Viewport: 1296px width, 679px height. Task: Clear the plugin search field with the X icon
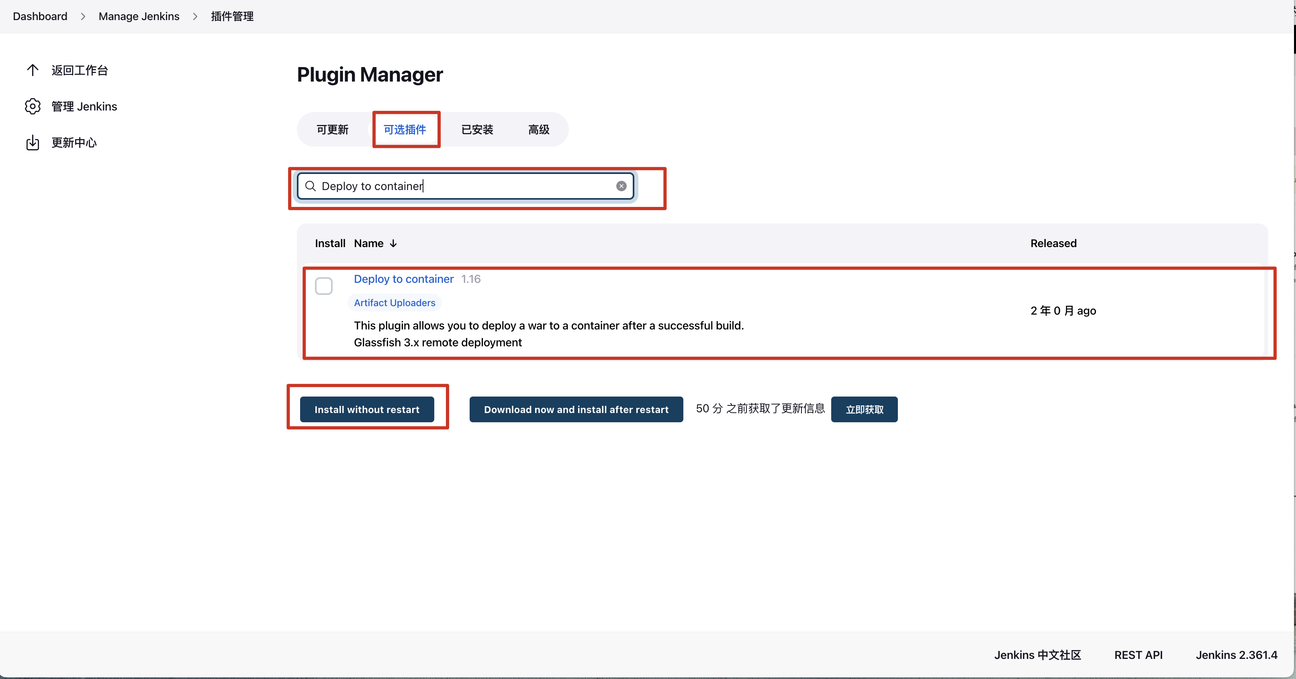point(621,186)
